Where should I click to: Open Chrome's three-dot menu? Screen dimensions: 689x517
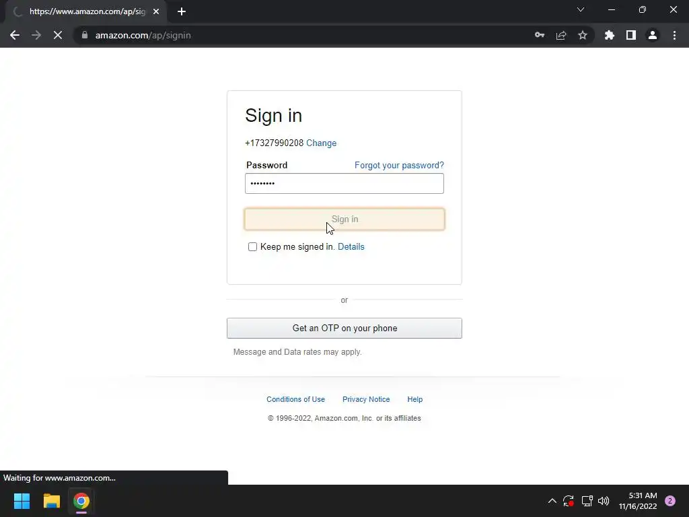pos(674,35)
